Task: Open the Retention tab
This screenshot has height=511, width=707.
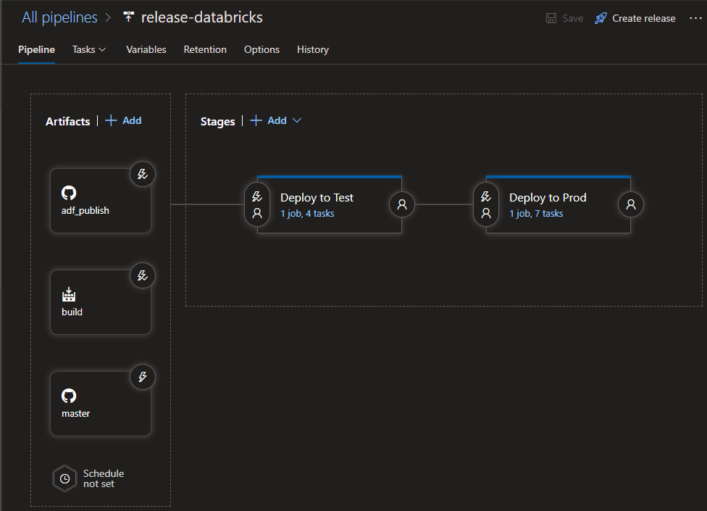Action: (205, 49)
